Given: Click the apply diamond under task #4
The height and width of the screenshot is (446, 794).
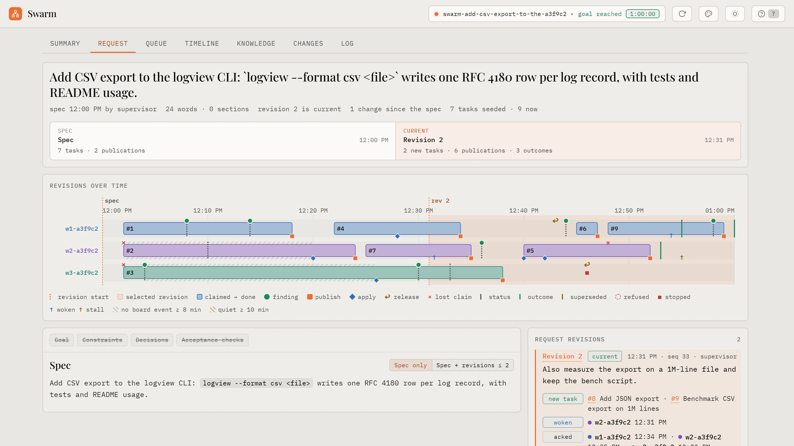Looking at the screenshot, I should coord(397,236).
